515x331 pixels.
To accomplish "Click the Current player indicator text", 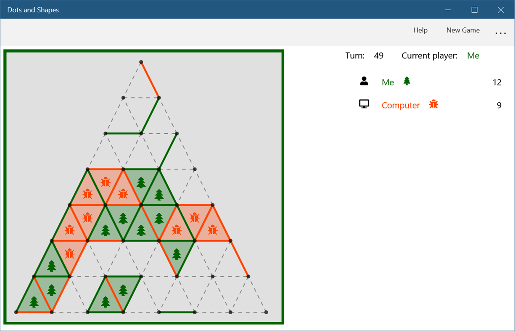I will pos(429,55).
